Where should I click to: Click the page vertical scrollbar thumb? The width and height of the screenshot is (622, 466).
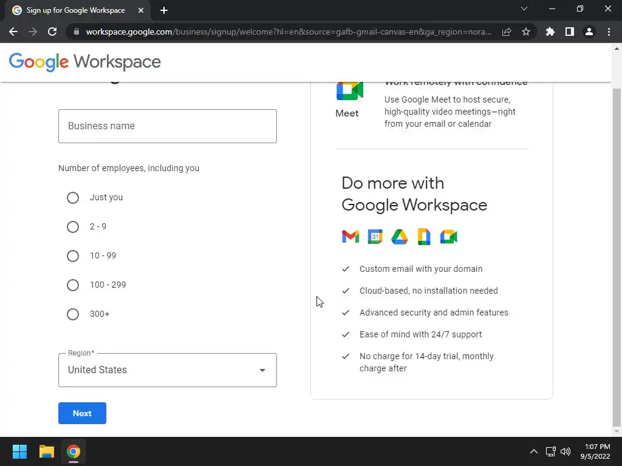coord(617,257)
